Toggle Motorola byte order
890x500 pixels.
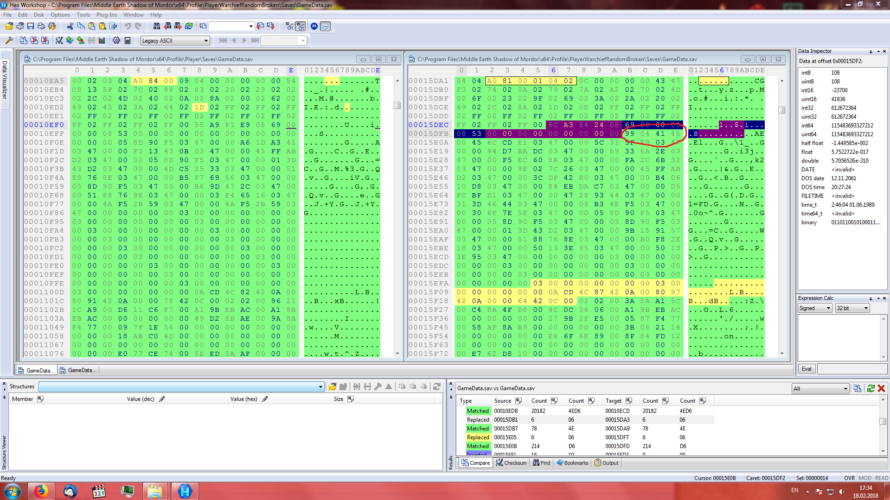point(314,26)
